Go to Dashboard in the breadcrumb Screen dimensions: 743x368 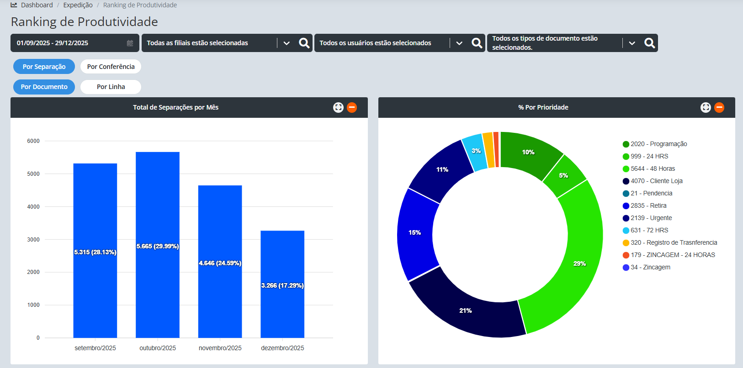(37, 5)
